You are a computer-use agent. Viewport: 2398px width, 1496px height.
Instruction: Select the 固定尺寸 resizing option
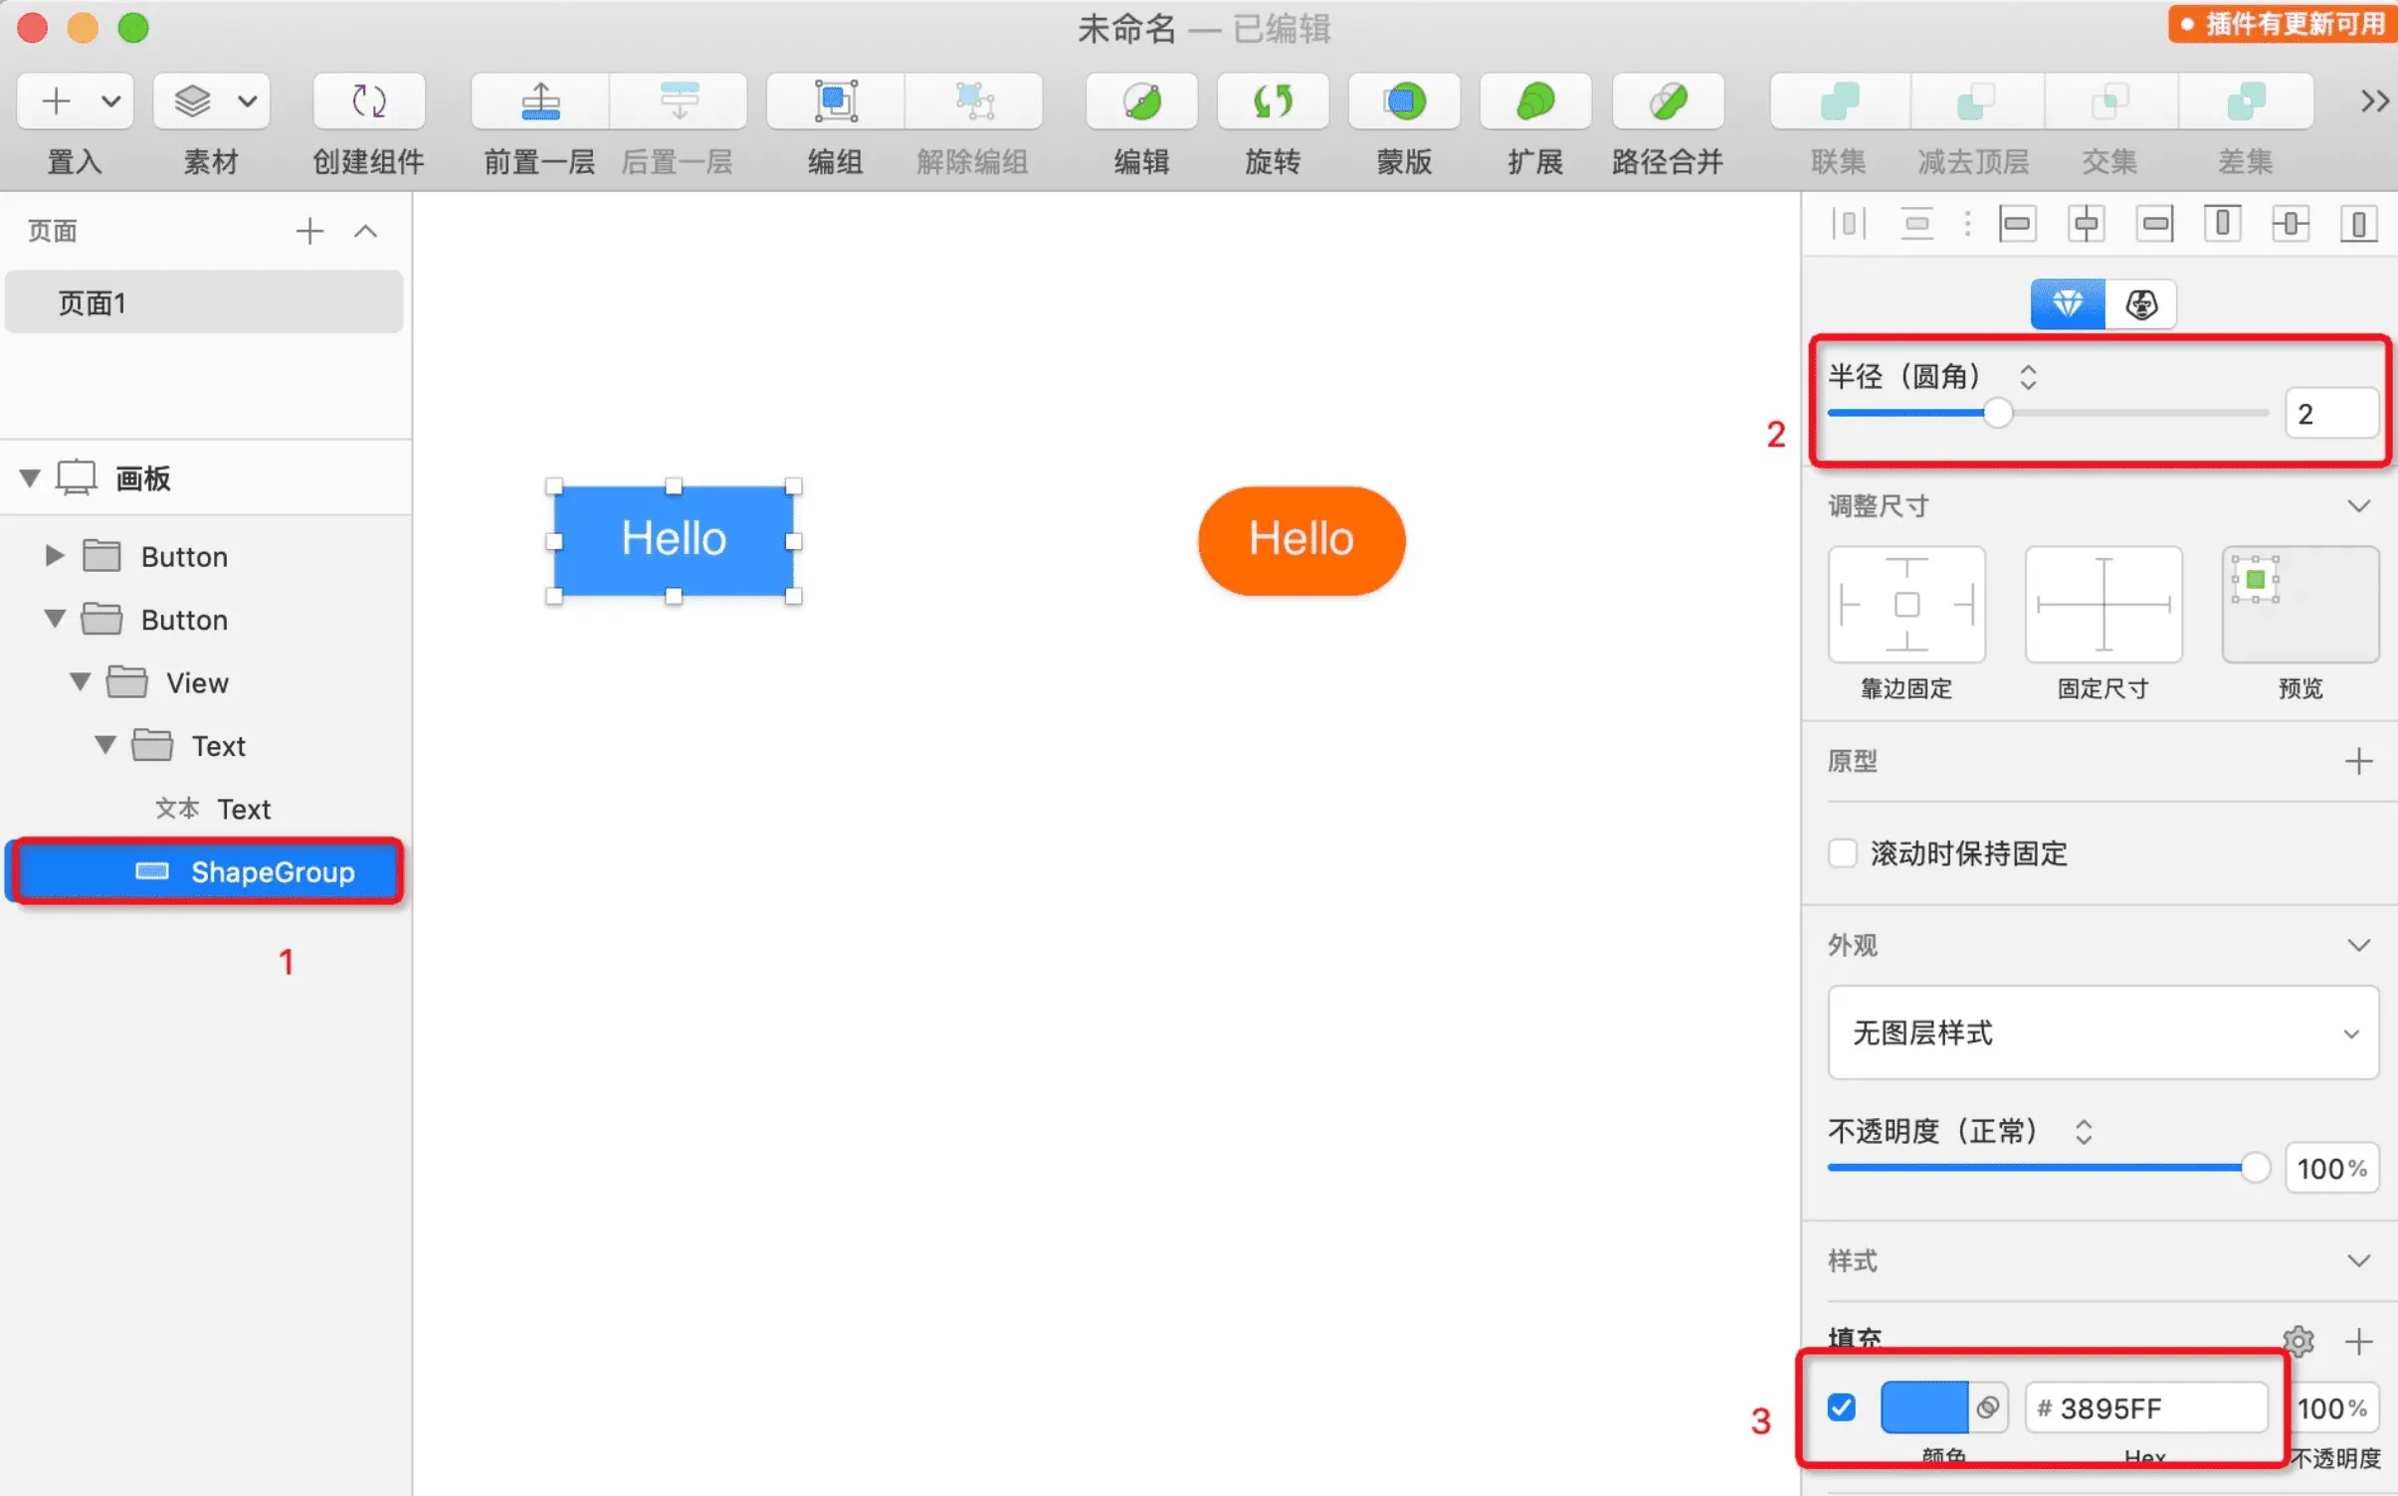pos(2102,605)
